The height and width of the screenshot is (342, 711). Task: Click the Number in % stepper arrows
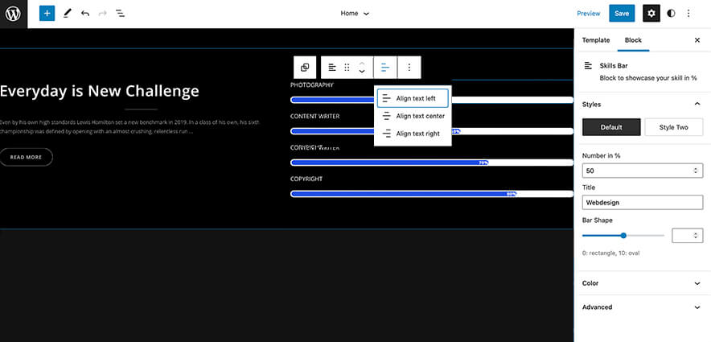pyautogui.click(x=696, y=171)
